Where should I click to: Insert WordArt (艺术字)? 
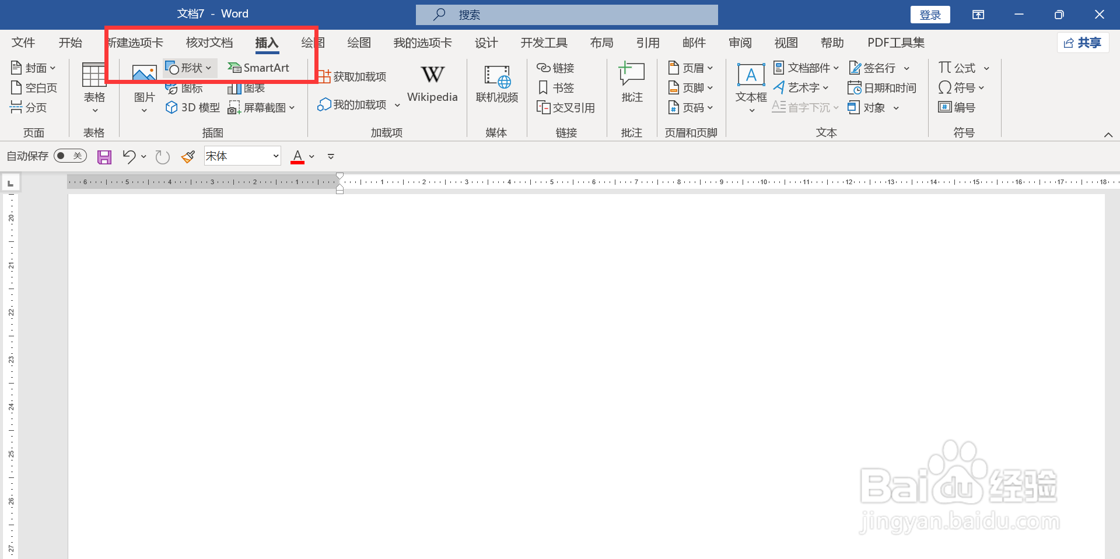[x=801, y=88]
